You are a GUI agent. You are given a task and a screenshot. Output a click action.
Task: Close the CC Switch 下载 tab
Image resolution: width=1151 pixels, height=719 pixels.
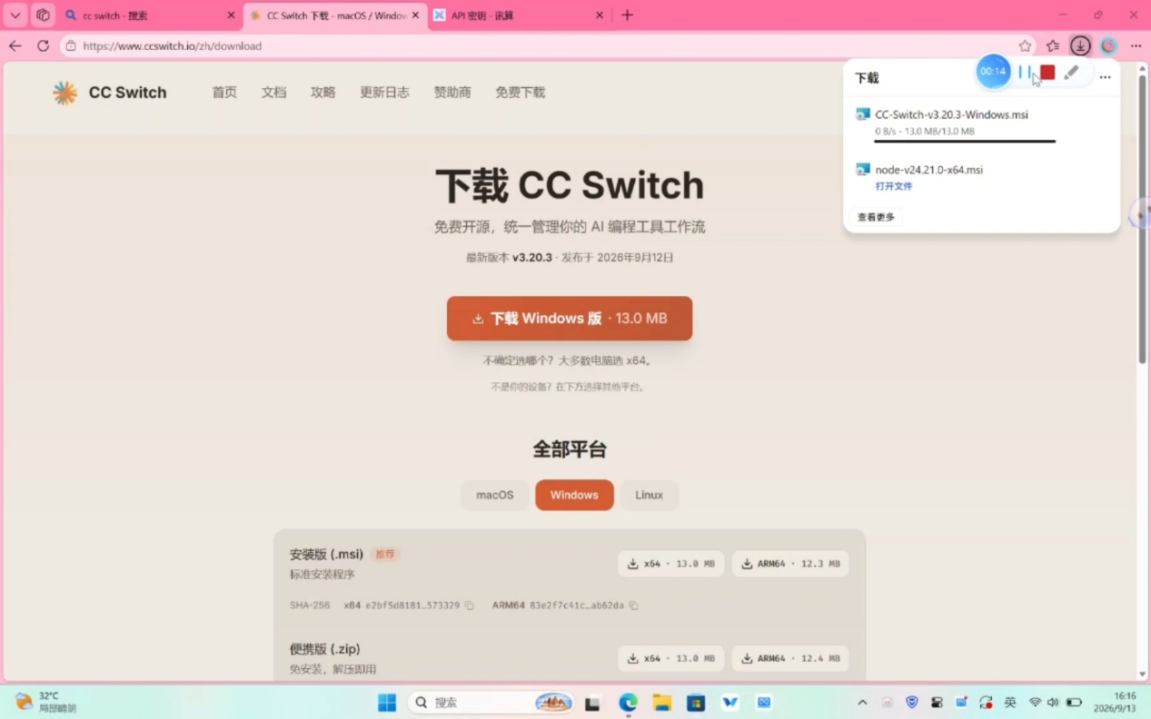(415, 15)
